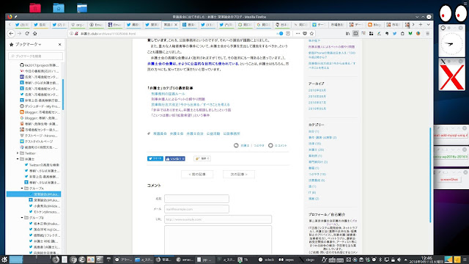469x264 pixels.
Task: Open the ブックマーク sidebar switcher dropdown
Action: click(x=28, y=44)
